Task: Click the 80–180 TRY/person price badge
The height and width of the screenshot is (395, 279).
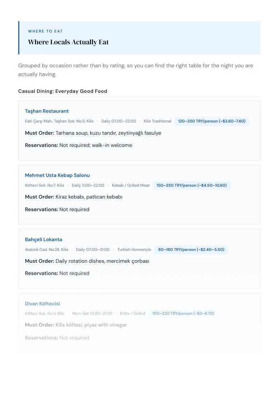Action: [x=191, y=249]
